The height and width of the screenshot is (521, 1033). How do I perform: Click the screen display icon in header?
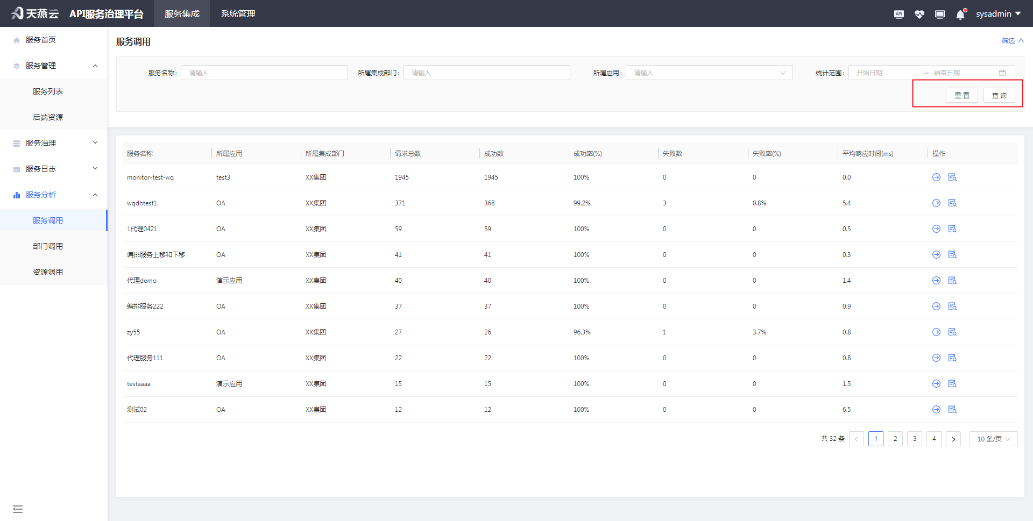[939, 14]
